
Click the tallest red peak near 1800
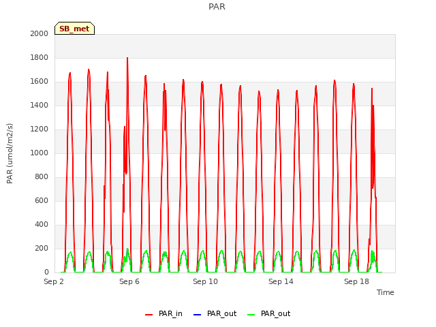[x=127, y=58]
